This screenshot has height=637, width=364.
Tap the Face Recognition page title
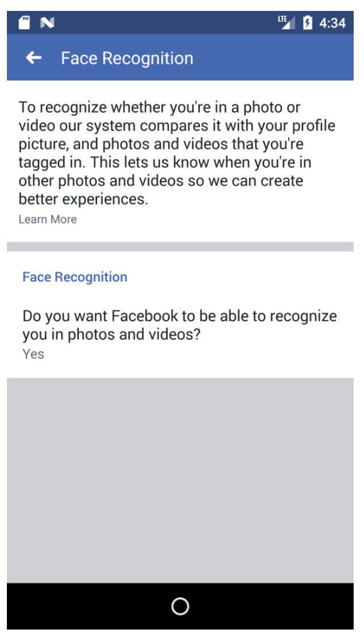[127, 58]
